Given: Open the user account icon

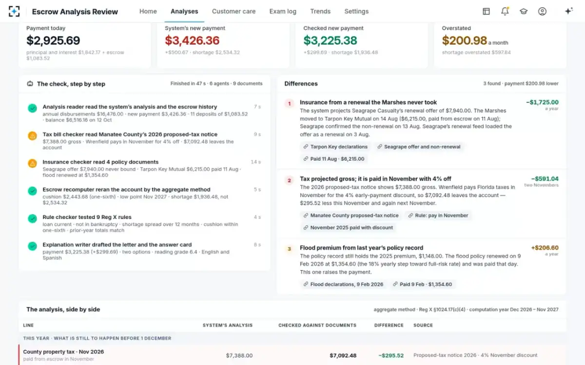Looking at the screenshot, I should click(x=542, y=11).
